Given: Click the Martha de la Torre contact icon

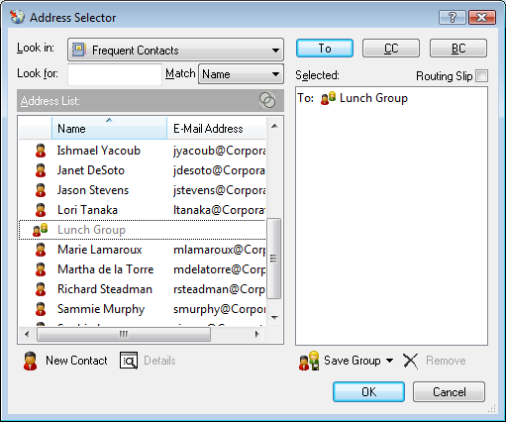Looking at the screenshot, I should (41, 269).
